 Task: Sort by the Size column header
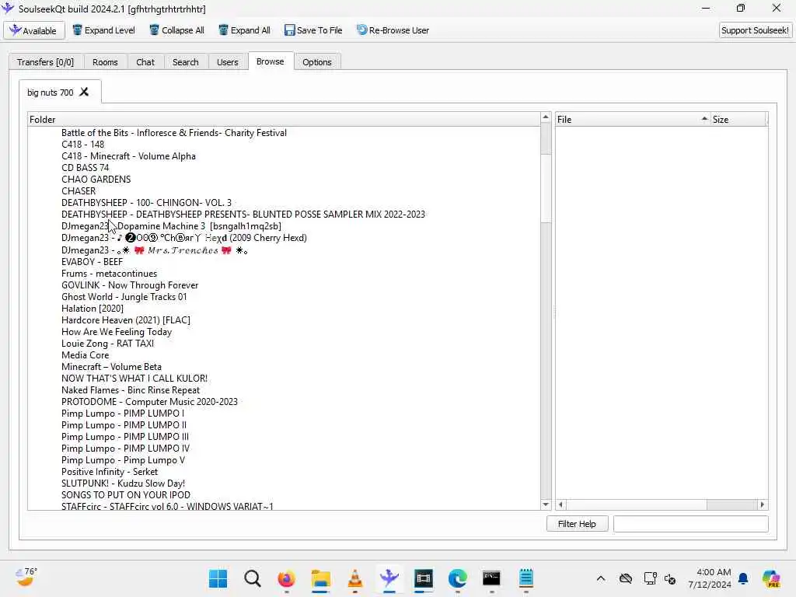click(x=738, y=119)
